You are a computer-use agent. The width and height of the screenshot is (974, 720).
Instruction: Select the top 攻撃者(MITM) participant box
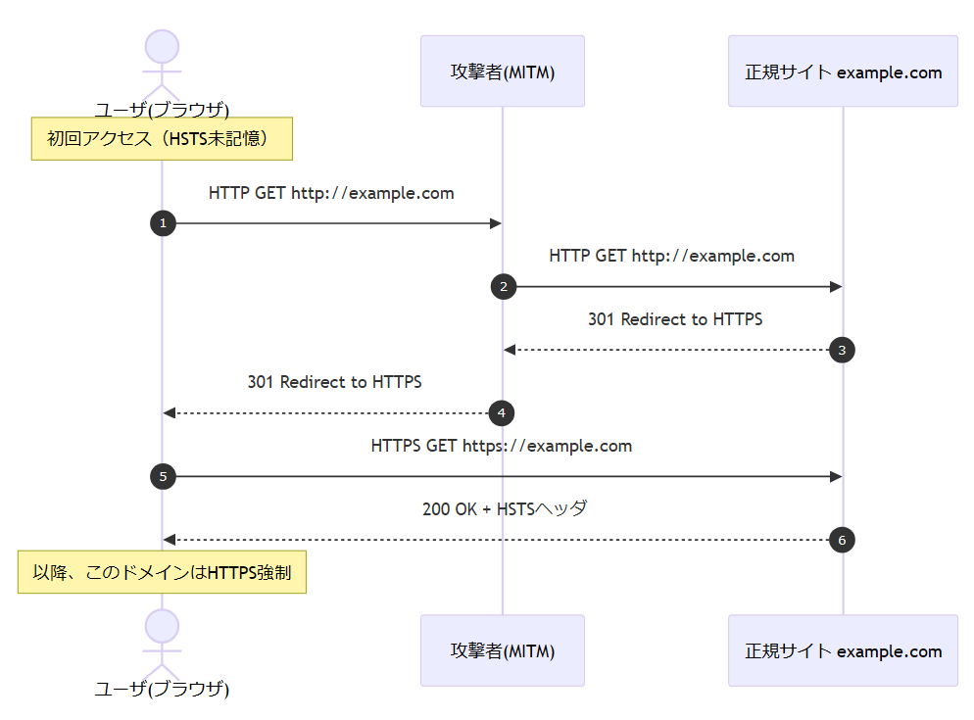503,72
